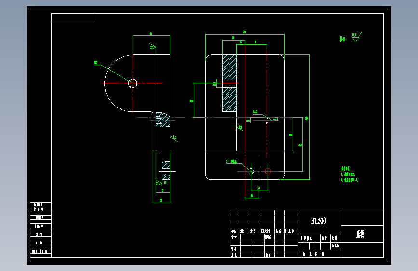Viewport: 418px width, 271px height.
Task: Select the 底板 part name in title block
Action: 360,234
